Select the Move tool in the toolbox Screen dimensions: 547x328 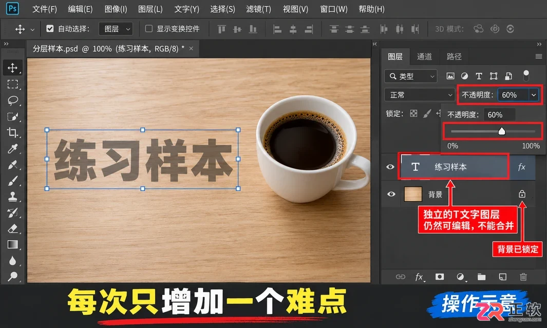pos(12,68)
